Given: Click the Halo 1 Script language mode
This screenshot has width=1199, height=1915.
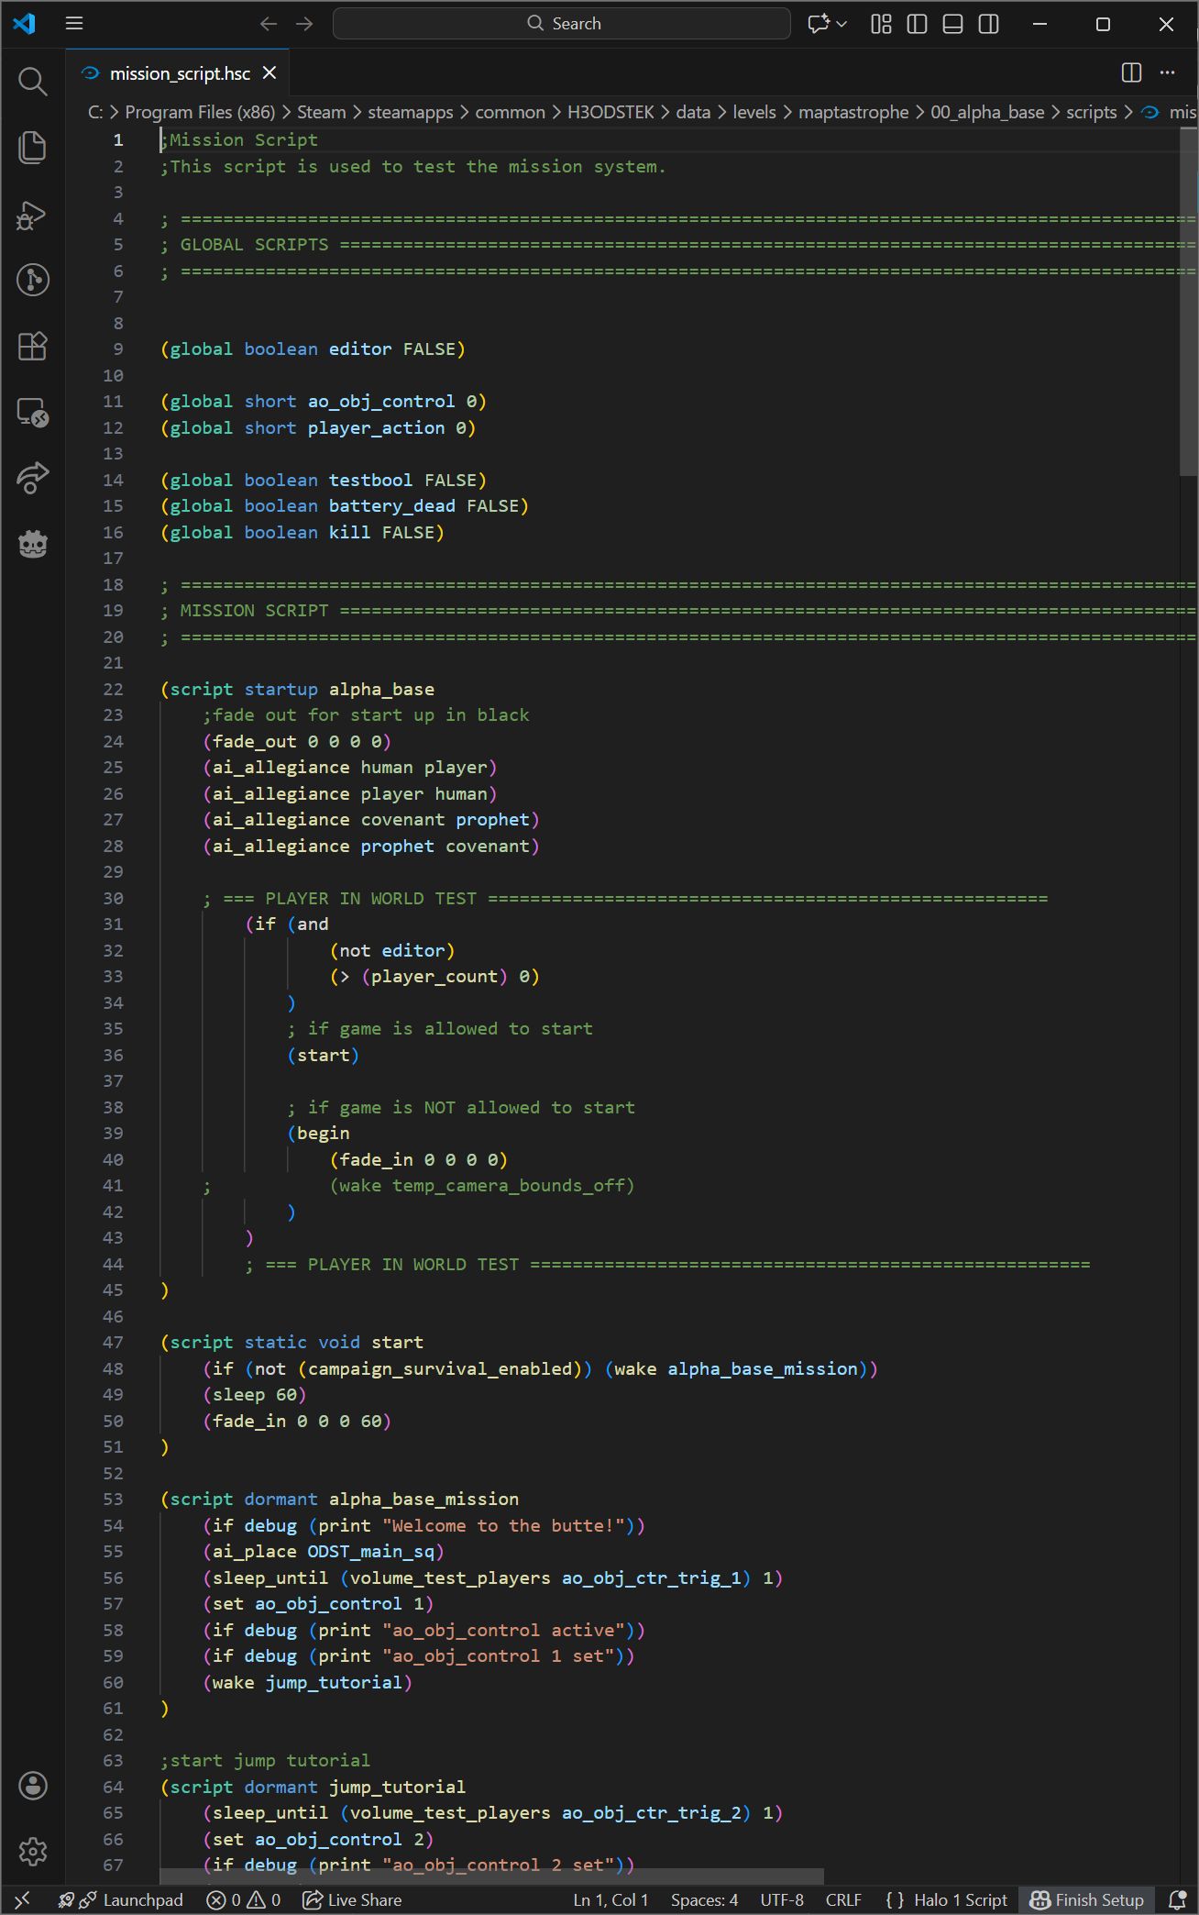Looking at the screenshot, I should (x=960, y=1899).
